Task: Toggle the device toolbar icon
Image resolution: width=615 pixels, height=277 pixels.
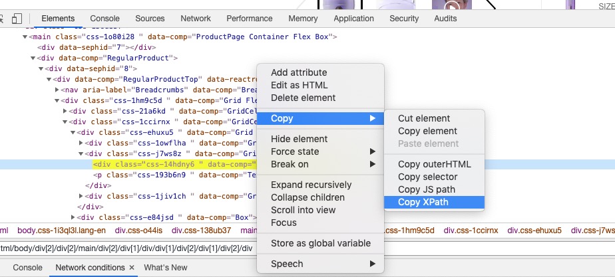Action: (18, 19)
